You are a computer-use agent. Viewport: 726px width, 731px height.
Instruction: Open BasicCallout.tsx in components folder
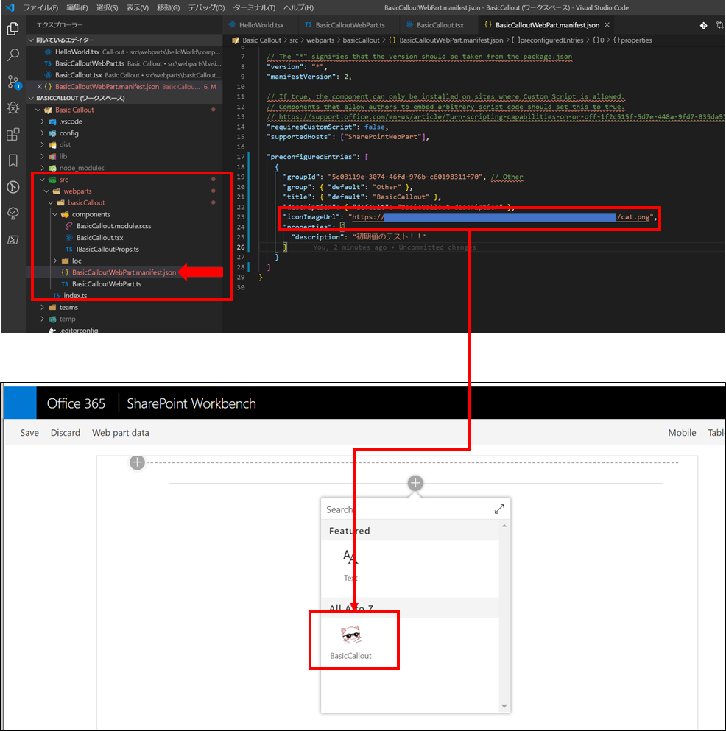pyautogui.click(x=99, y=238)
